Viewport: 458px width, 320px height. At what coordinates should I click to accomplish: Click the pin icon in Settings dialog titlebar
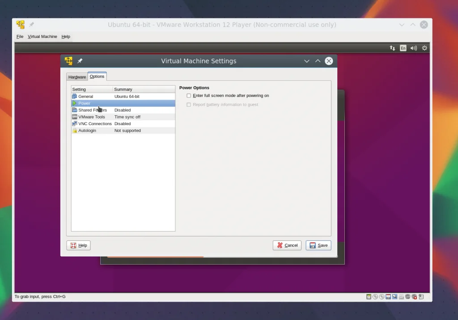click(80, 61)
